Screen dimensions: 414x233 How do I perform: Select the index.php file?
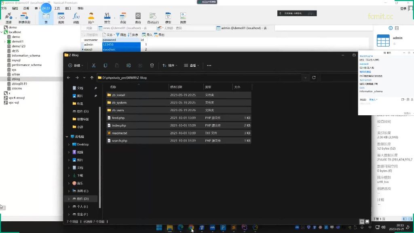pos(179,125)
